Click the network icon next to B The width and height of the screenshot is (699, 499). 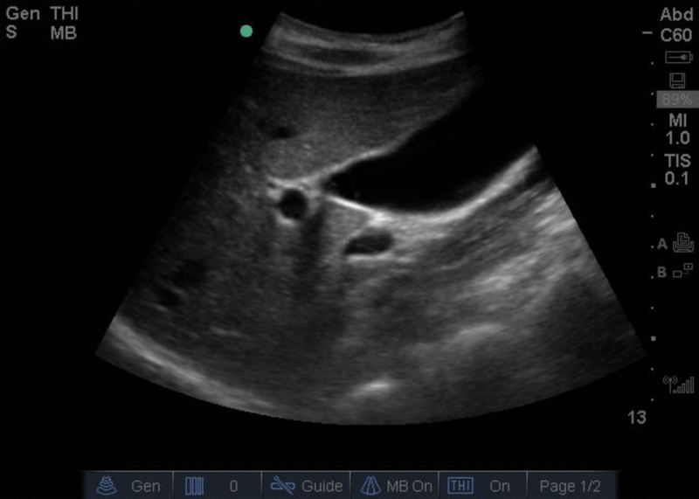pyautogui.click(x=683, y=271)
